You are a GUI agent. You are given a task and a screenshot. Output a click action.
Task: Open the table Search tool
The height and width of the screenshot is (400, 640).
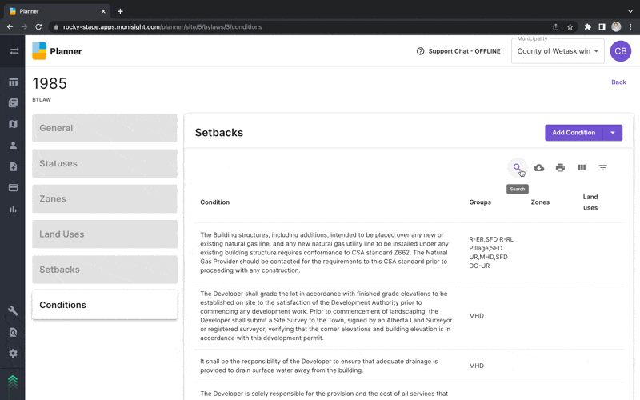(x=517, y=167)
